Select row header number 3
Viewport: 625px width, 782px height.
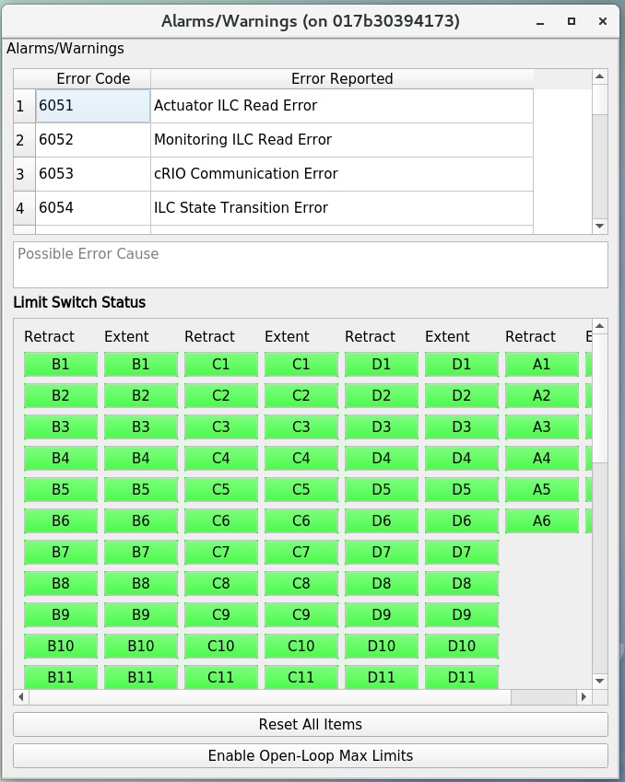(x=20, y=174)
